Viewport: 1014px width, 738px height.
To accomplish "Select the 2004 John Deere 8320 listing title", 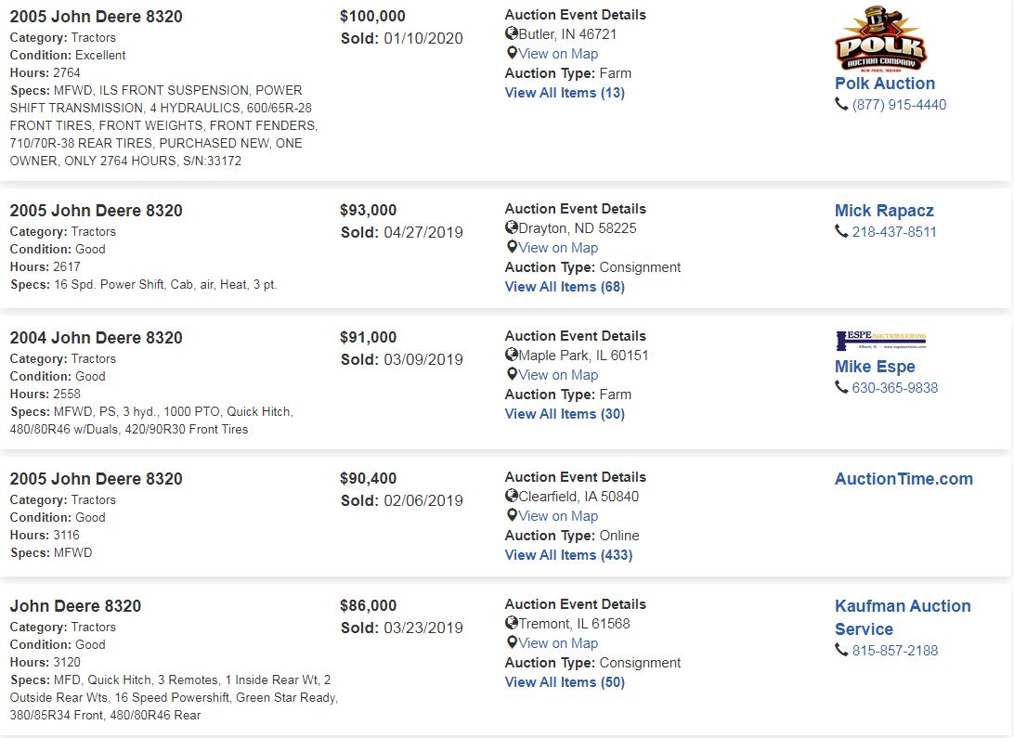I will tap(97, 338).
